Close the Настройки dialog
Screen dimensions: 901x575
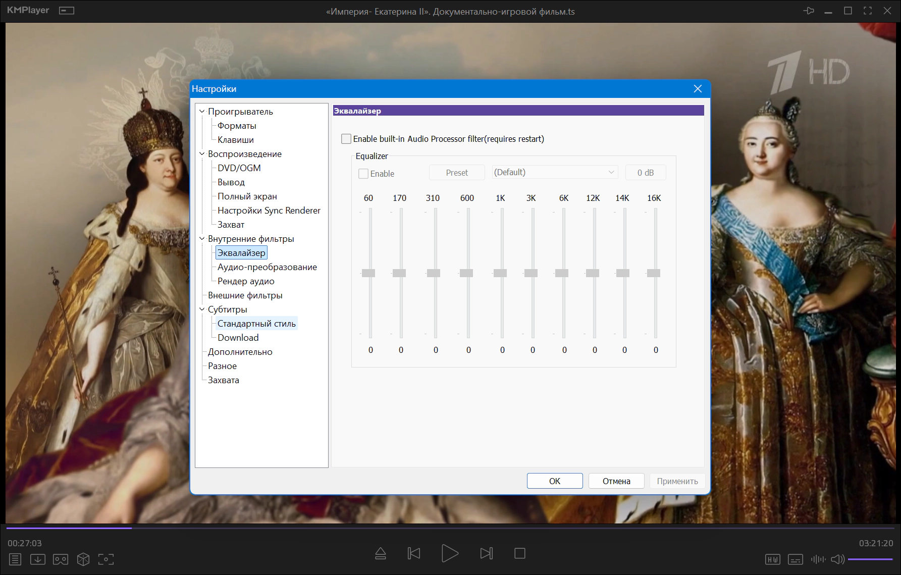698,89
